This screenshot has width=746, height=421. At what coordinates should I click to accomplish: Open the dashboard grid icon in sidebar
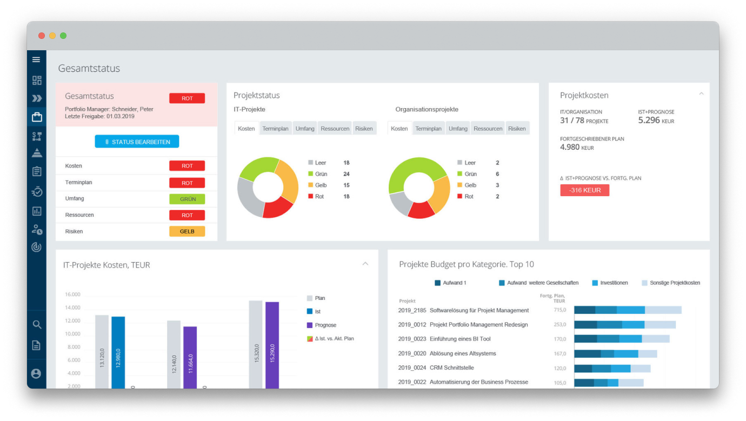click(x=37, y=81)
